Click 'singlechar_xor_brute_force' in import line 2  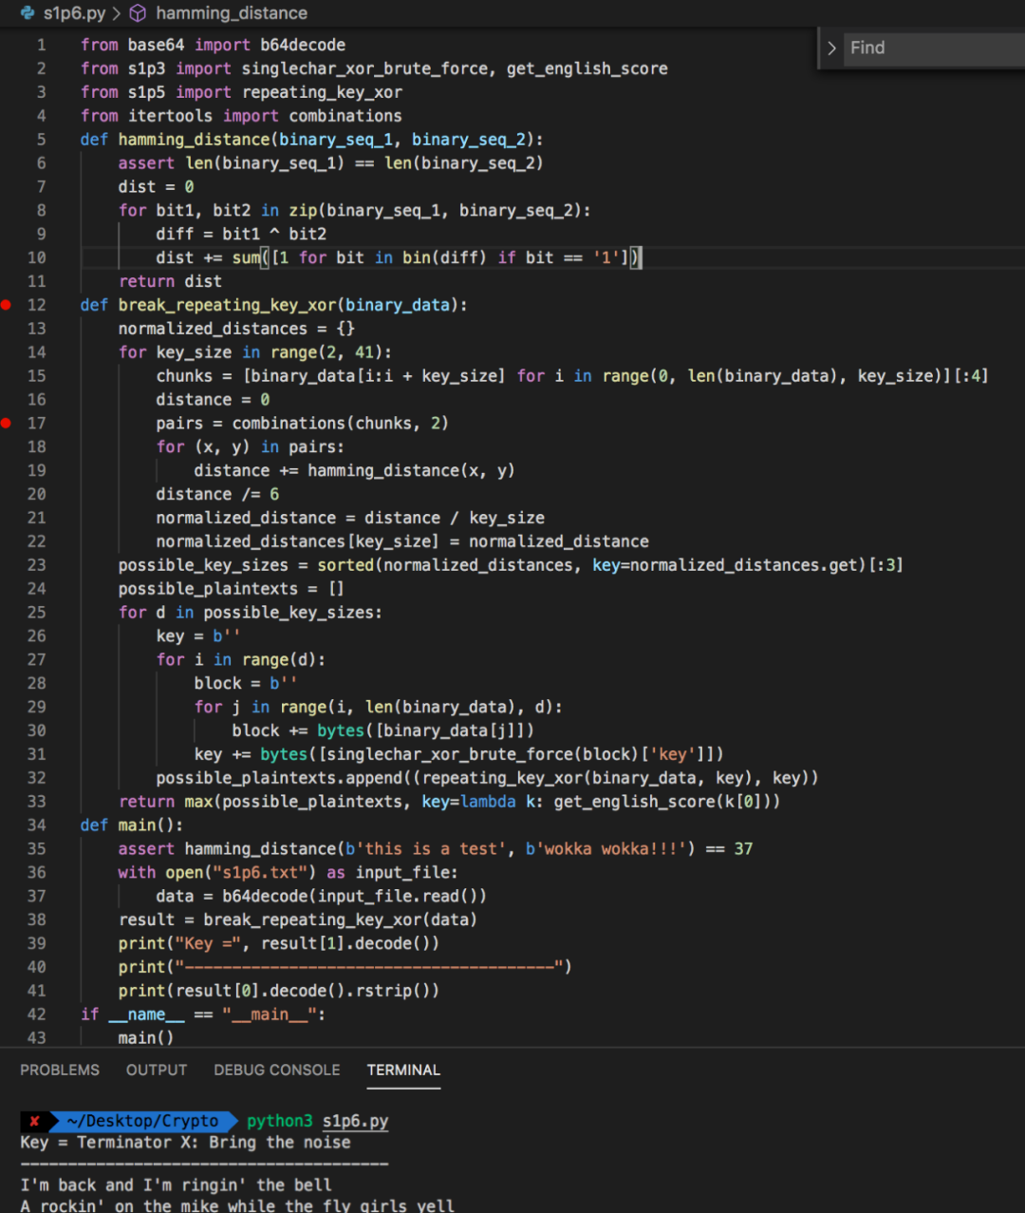[364, 68]
